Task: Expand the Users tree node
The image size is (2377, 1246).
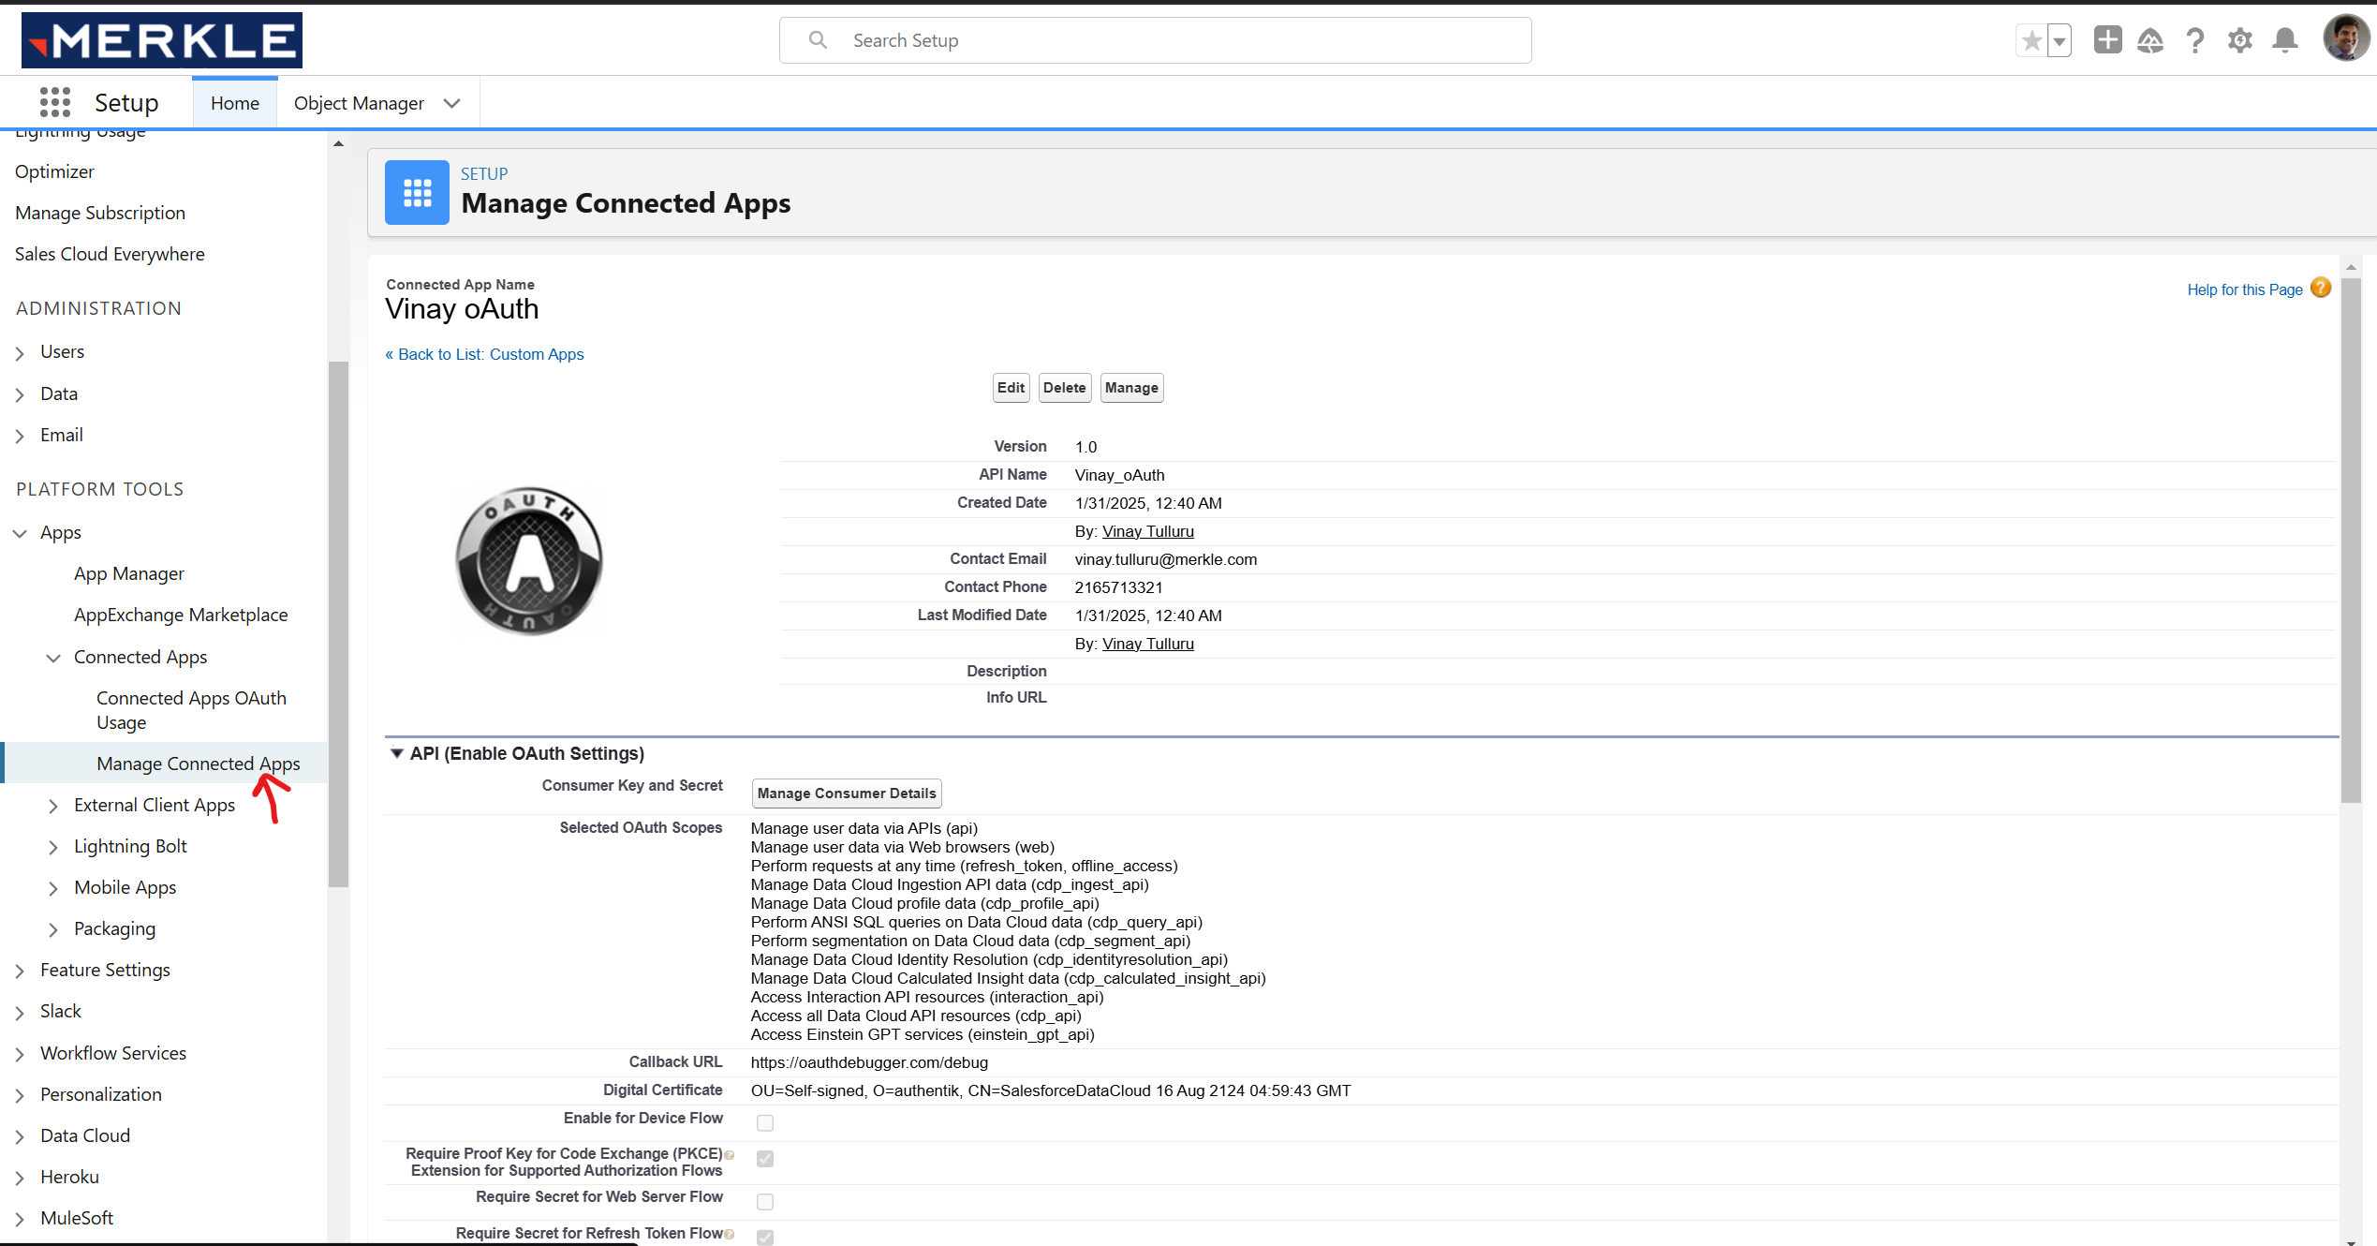Action: click(x=20, y=353)
